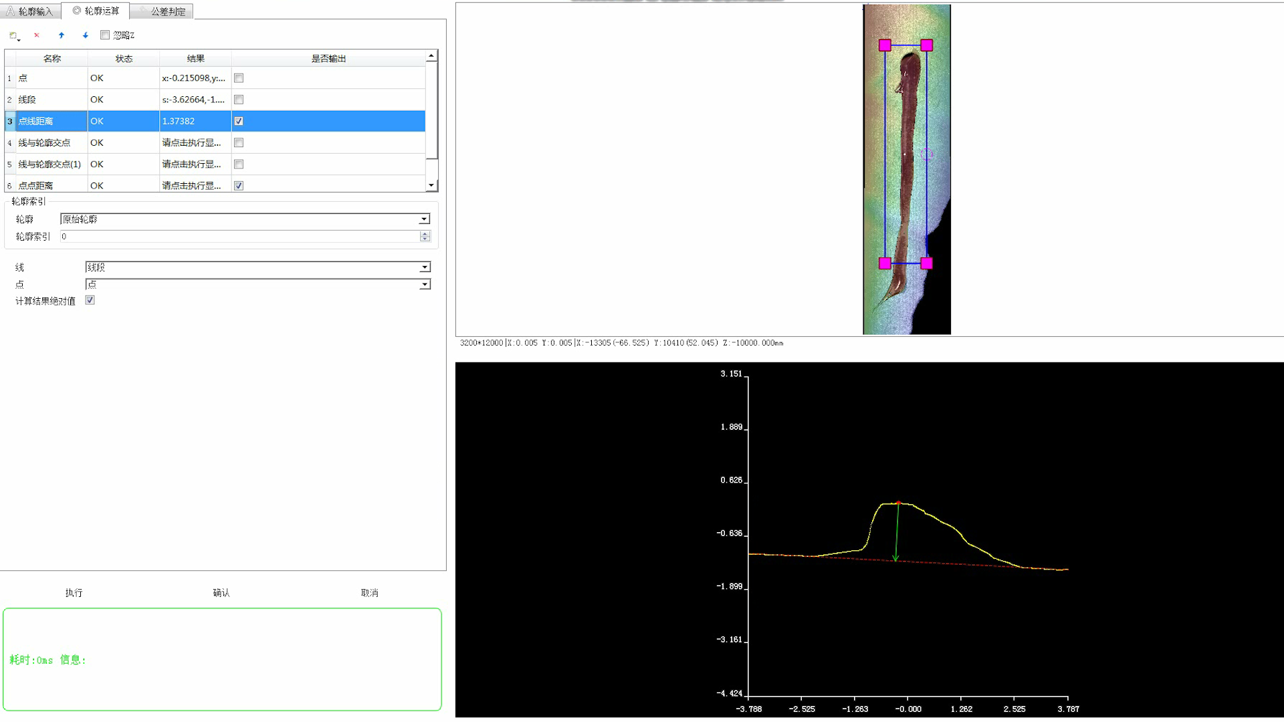Enable the 忽略Z checkbox
This screenshot has height=722, width=1284.
105,35
